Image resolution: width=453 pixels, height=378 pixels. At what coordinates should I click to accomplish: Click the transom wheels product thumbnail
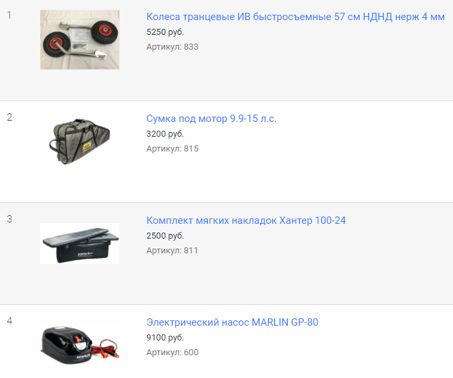coord(80,40)
